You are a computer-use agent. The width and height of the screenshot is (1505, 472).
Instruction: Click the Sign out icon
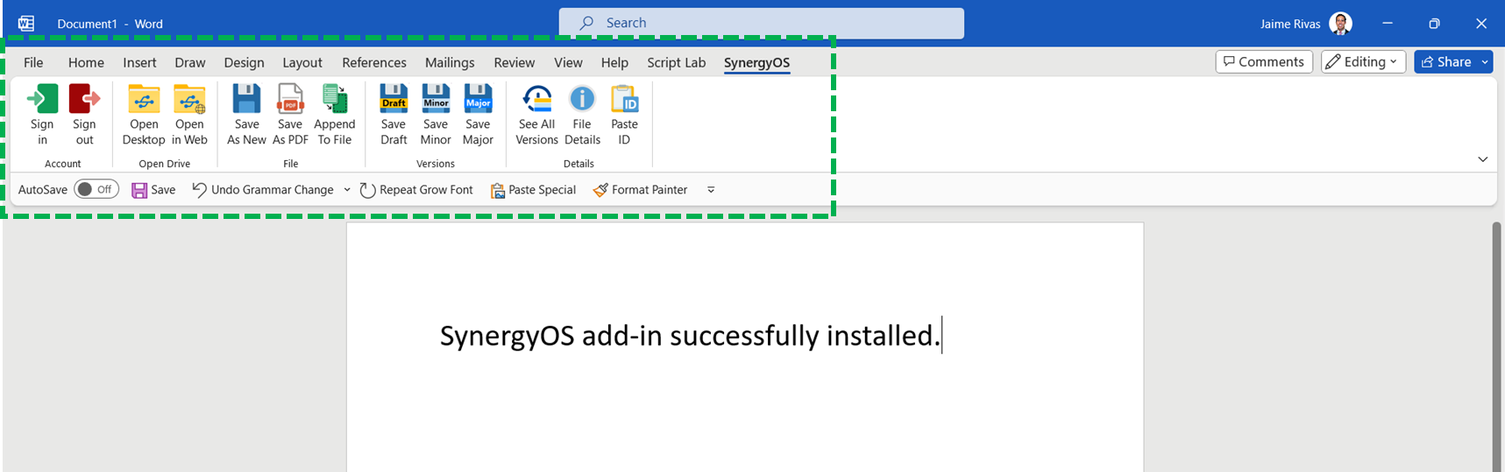point(84,99)
